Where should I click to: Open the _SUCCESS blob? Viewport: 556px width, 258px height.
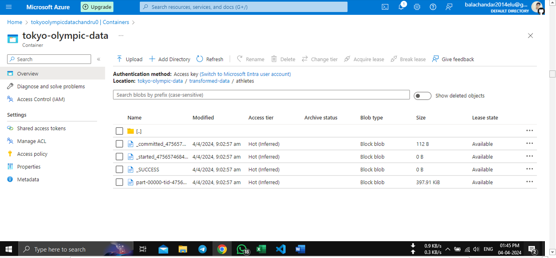click(x=147, y=170)
